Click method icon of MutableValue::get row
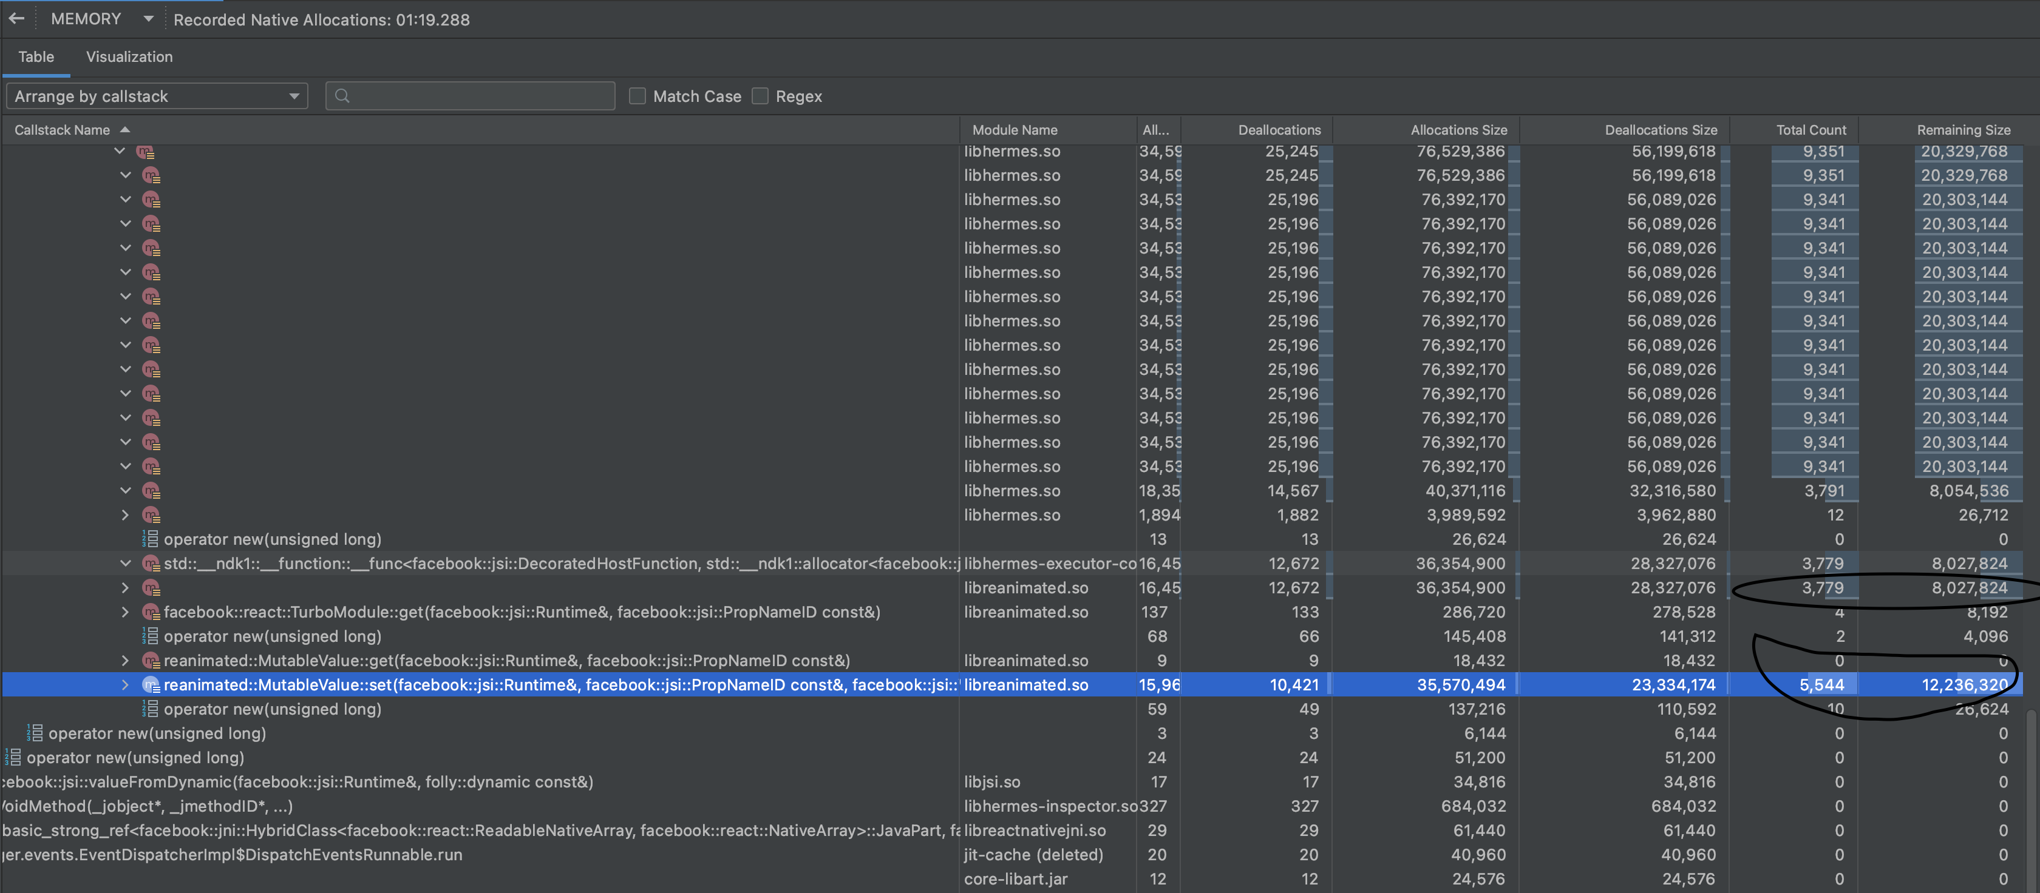This screenshot has width=2040, height=893. 151,661
